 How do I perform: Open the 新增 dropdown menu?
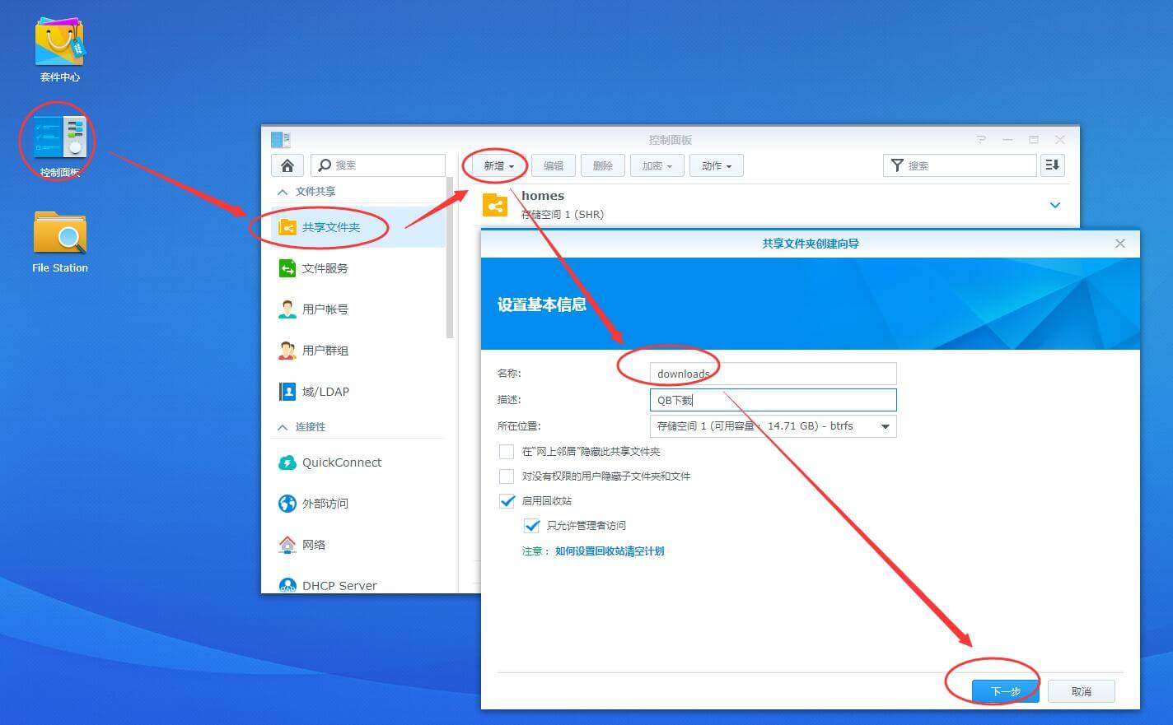click(x=494, y=165)
